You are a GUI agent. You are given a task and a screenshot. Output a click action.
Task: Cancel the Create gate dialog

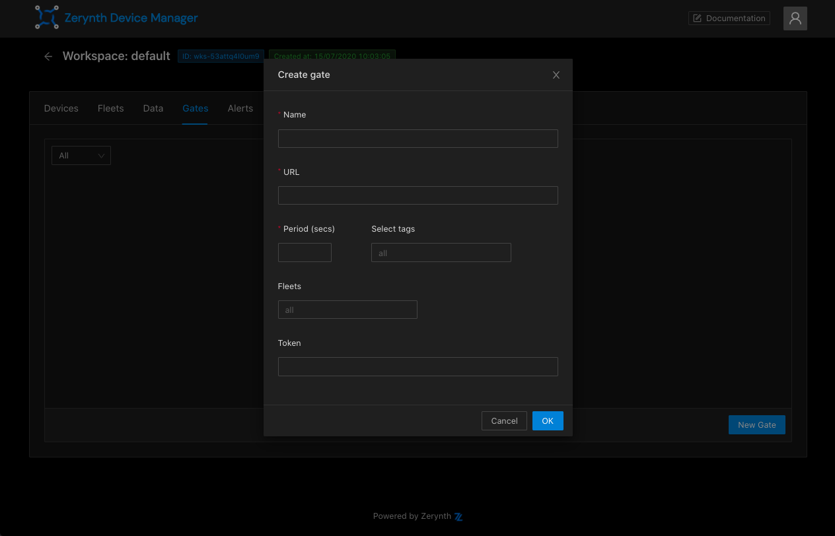tap(504, 421)
